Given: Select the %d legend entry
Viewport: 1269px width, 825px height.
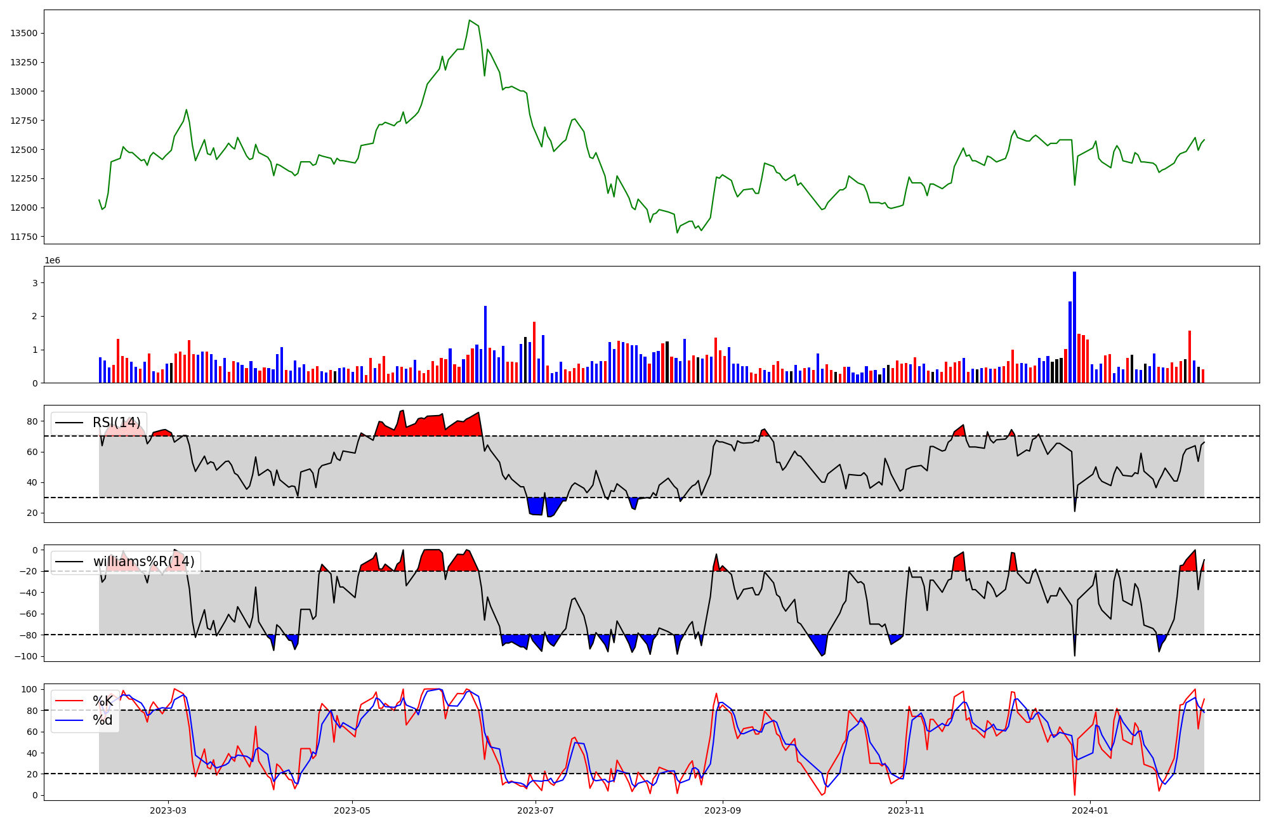Looking at the screenshot, I should point(103,720).
